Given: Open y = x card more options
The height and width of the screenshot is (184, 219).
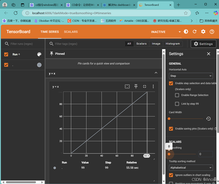Looking at the screenshot, I should [x=153, y=86].
